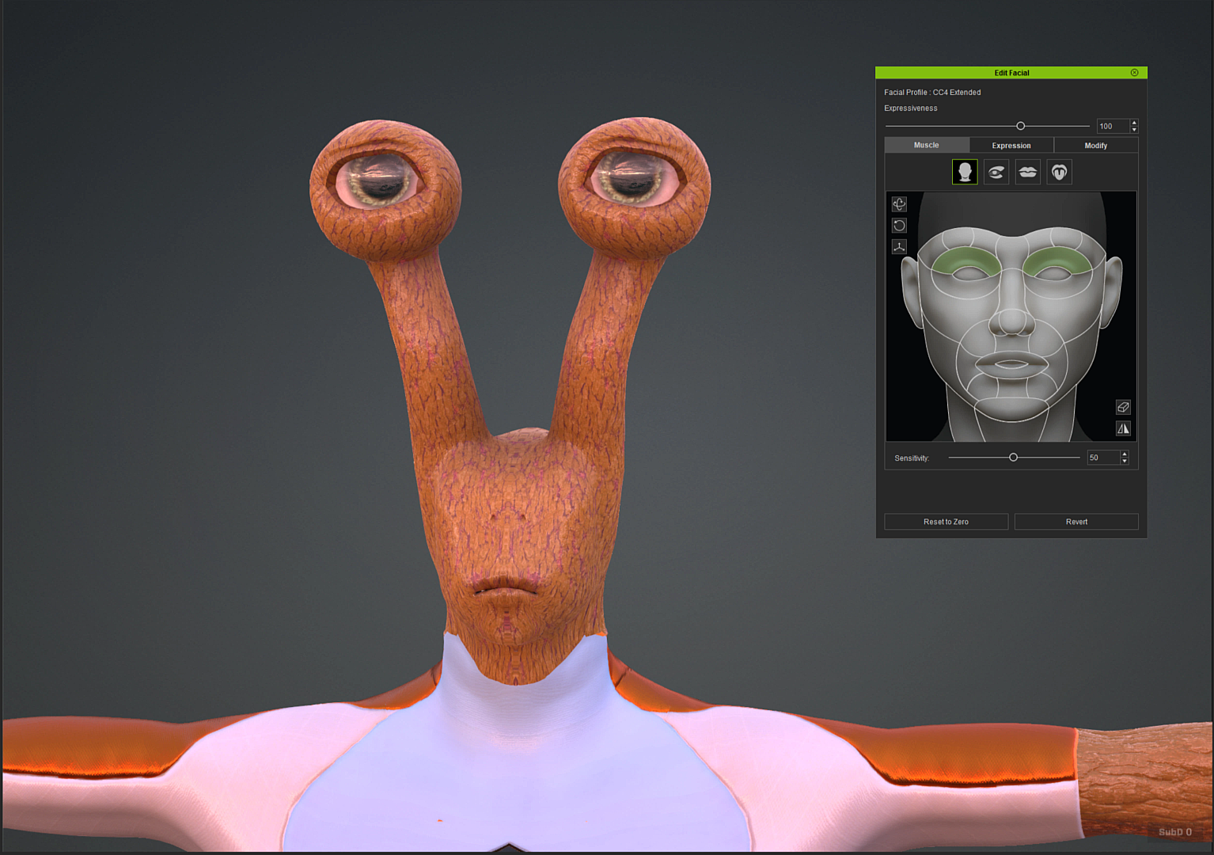The image size is (1214, 855).
Task: Click the Reset to Zero button
Action: tap(946, 522)
